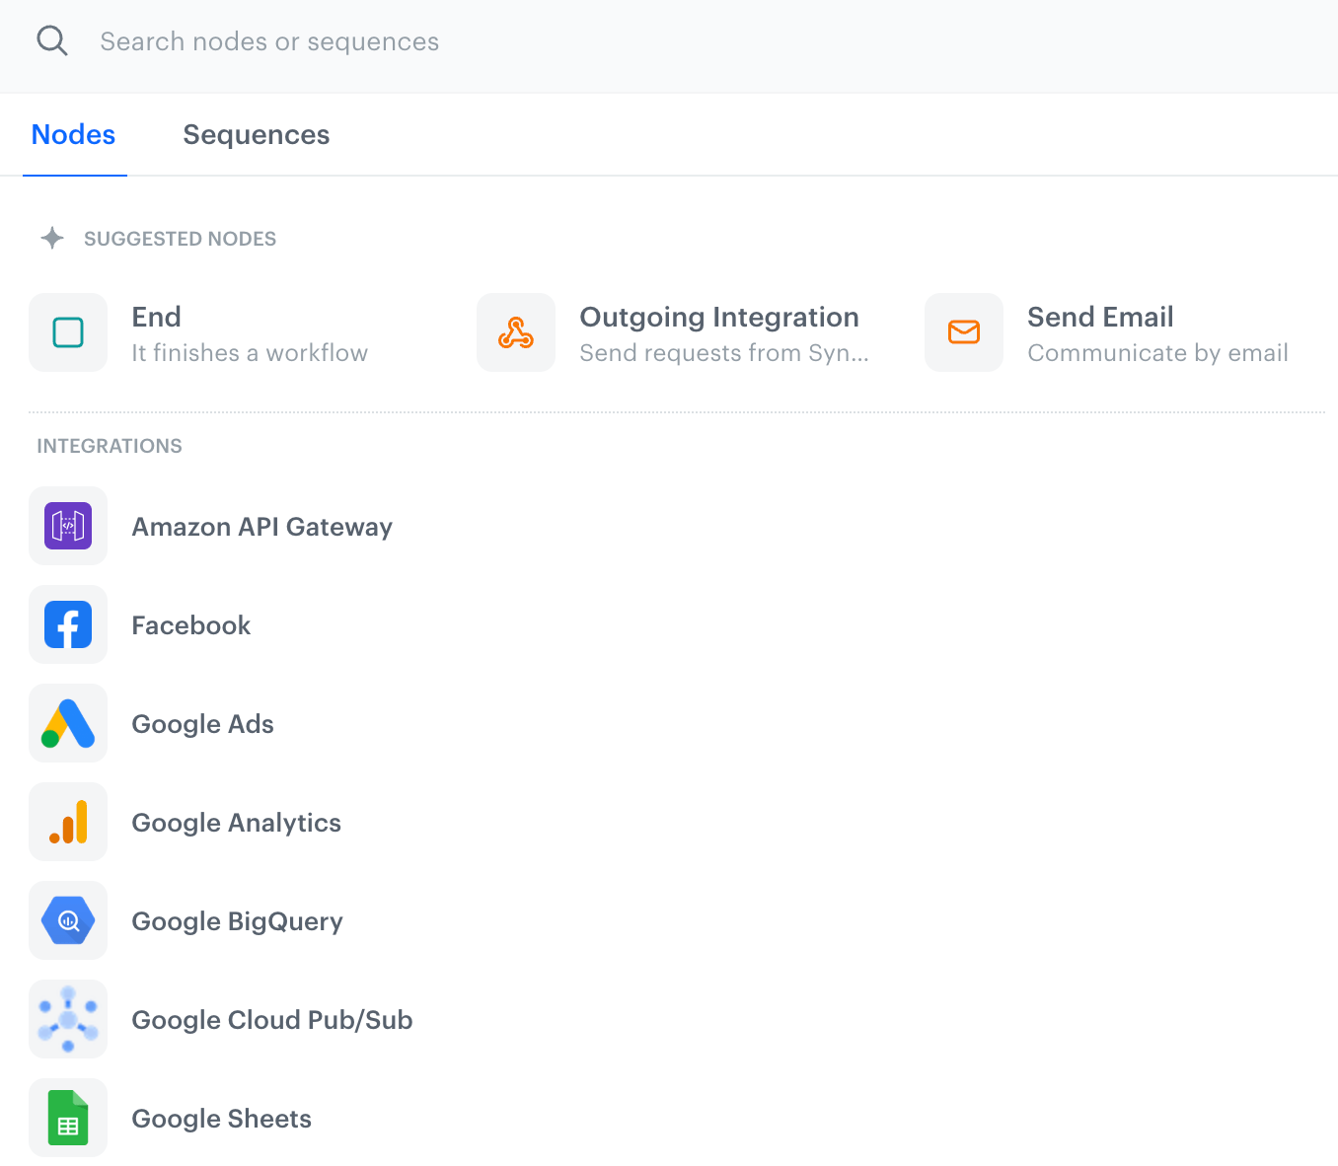Click the INTEGRATIONS section heading
This screenshot has height=1166, width=1338.
(110, 446)
